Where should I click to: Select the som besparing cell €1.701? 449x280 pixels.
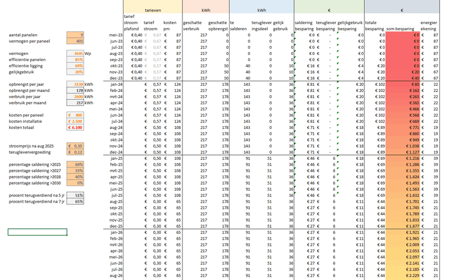click(x=402, y=201)
